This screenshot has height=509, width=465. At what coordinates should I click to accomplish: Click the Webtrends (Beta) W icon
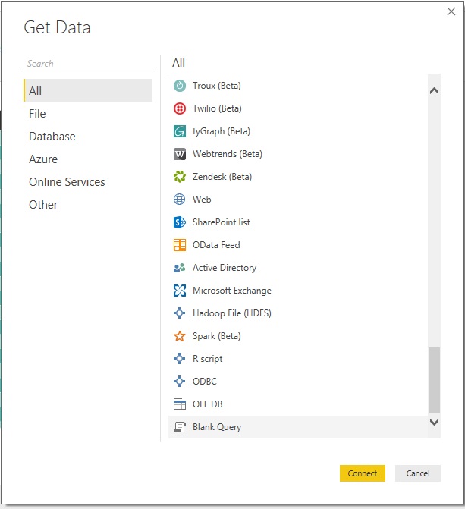click(x=180, y=154)
